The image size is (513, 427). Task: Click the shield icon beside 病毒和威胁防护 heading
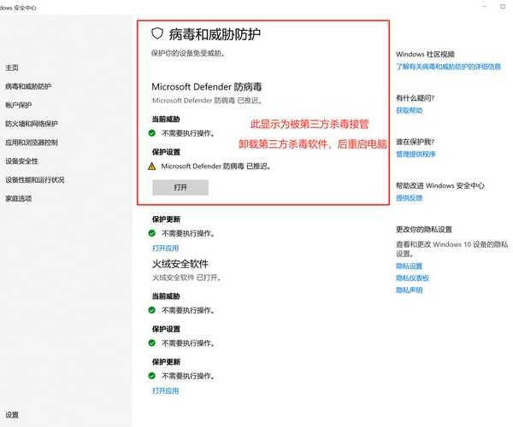[x=157, y=33]
